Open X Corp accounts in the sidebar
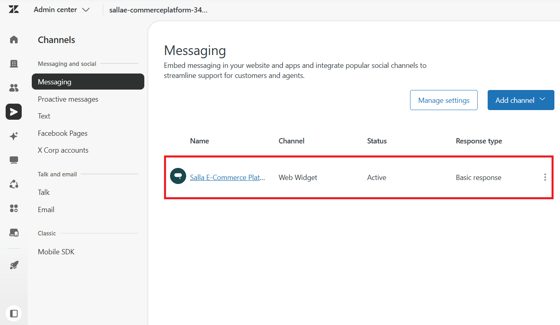Image resolution: width=560 pixels, height=325 pixels. click(63, 150)
